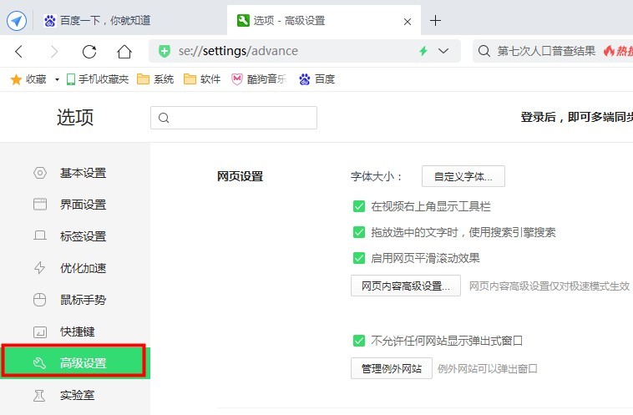Screen dimensions: 633x415
Task: Expand the 收藏 dropdown arrow
Action: [57, 79]
